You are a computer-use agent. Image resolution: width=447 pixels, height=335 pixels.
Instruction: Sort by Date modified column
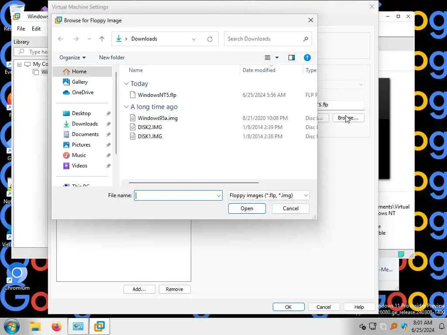259,70
